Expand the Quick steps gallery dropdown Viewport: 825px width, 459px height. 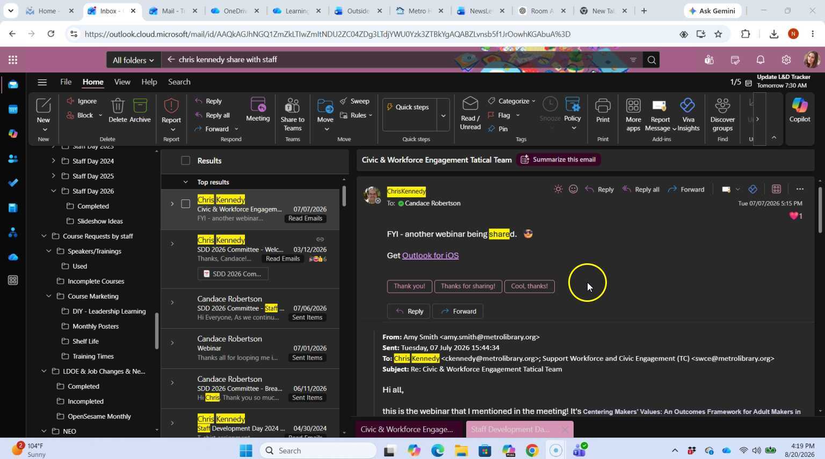(x=443, y=115)
